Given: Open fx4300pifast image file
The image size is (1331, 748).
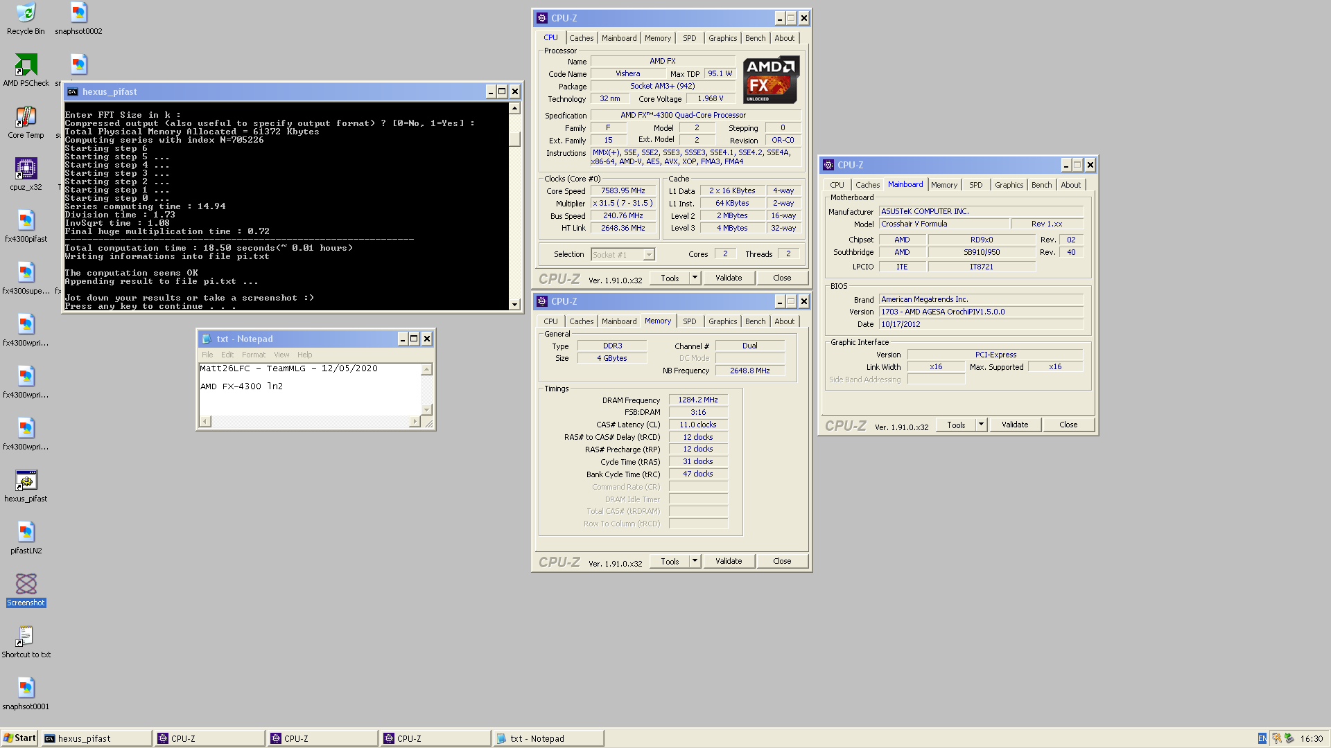Looking at the screenshot, I should click(26, 226).
